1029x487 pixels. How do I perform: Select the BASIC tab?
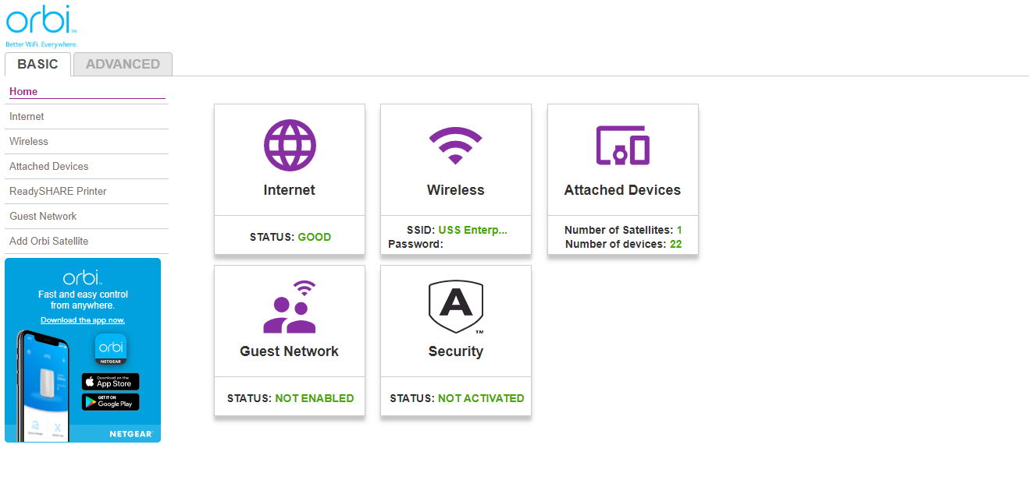tap(37, 64)
